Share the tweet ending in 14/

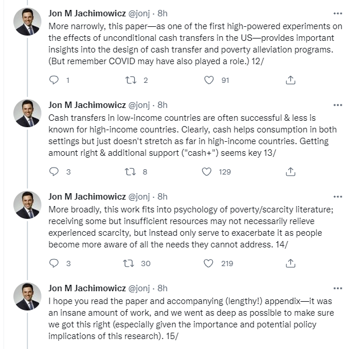290,264
